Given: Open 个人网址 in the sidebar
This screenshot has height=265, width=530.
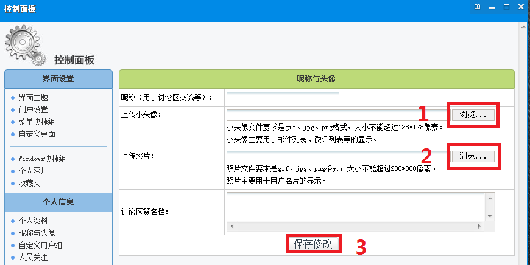Looking at the screenshot, I should click(33, 171).
